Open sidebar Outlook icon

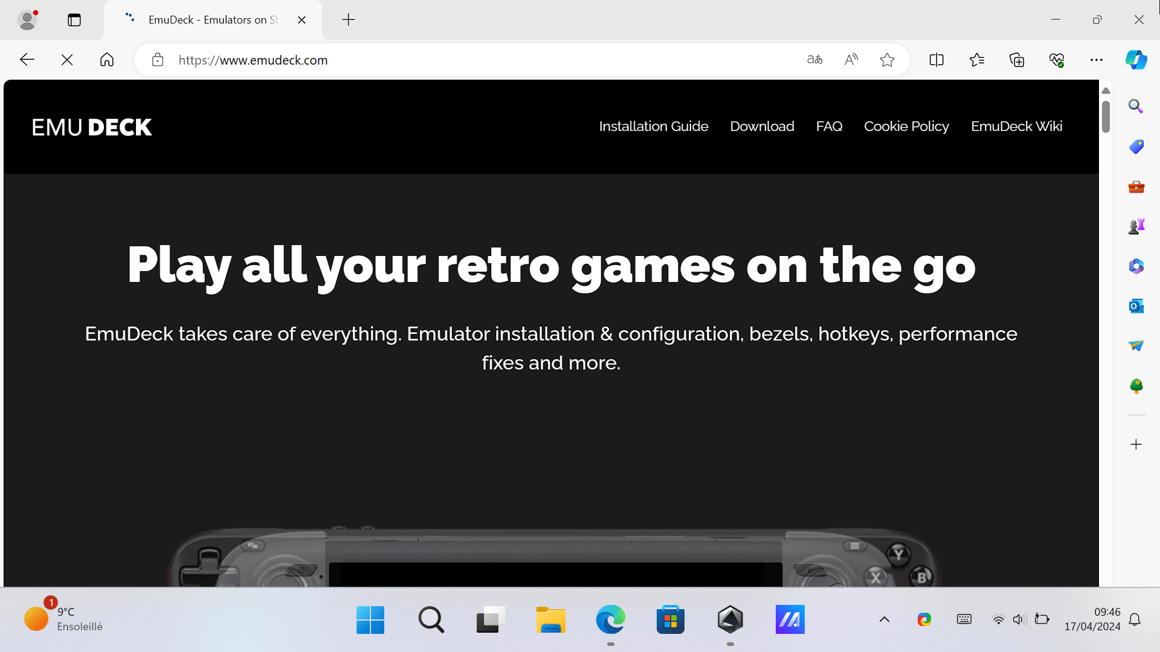pyautogui.click(x=1136, y=306)
